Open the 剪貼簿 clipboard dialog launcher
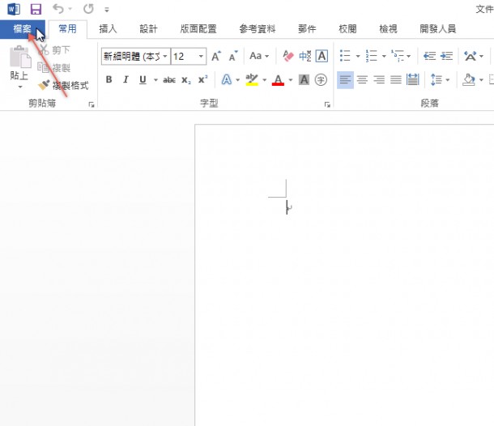Screen dimensions: 494x426 [x=92, y=104]
